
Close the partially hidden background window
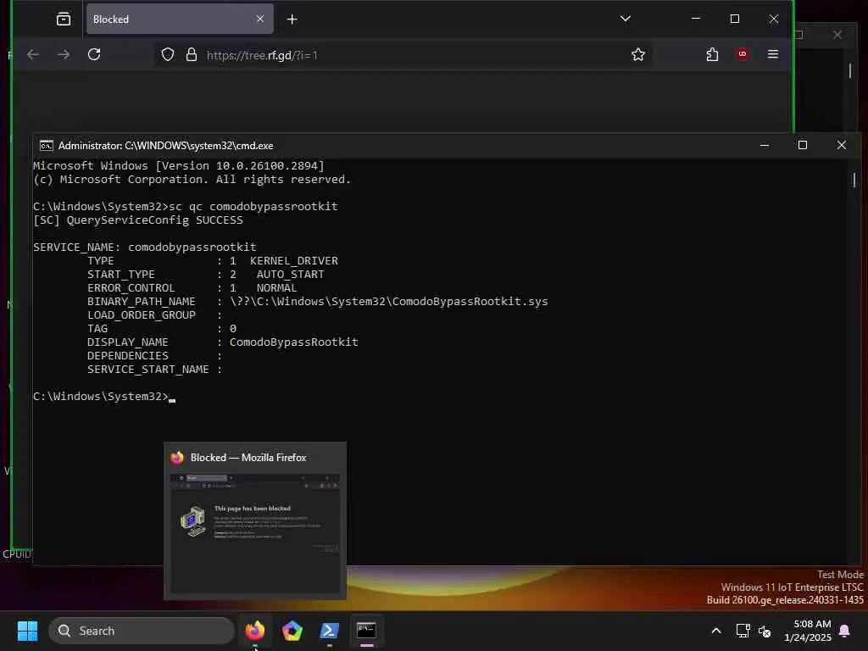pyautogui.click(x=837, y=35)
